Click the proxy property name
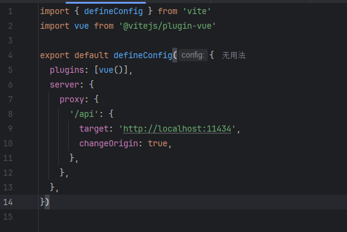The width and height of the screenshot is (347, 232). [72, 99]
